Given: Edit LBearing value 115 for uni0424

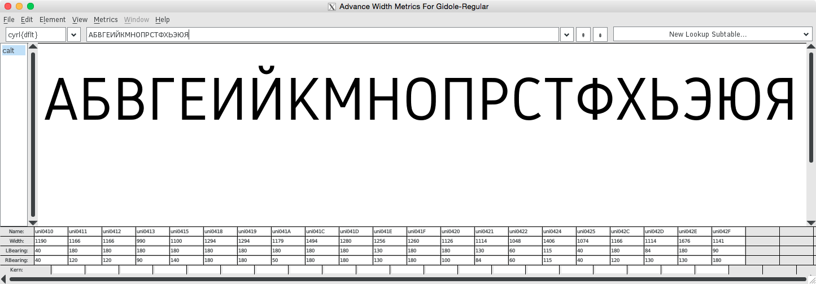Looking at the screenshot, I should [559, 251].
